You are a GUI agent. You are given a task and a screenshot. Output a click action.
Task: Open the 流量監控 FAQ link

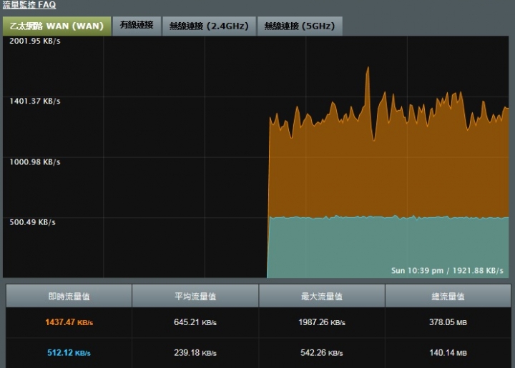coord(29,4)
